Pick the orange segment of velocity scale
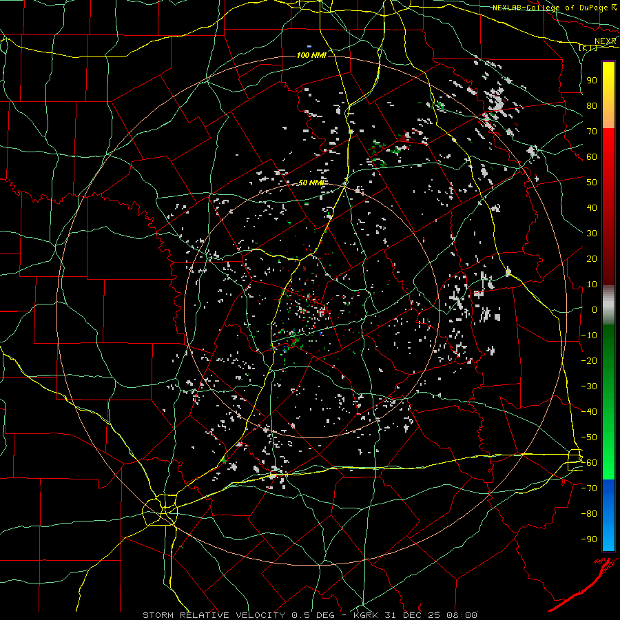 tap(608, 116)
